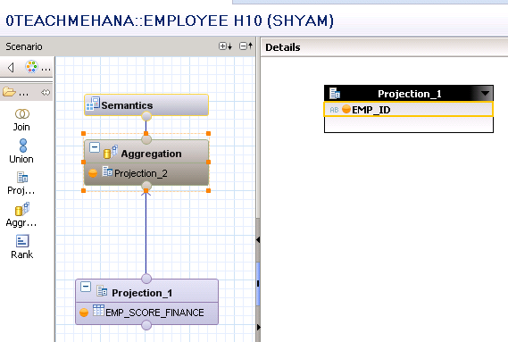Click the connector circle below Semantics node
The height and width of the screenshot is (342, 508).
point(146,116)
